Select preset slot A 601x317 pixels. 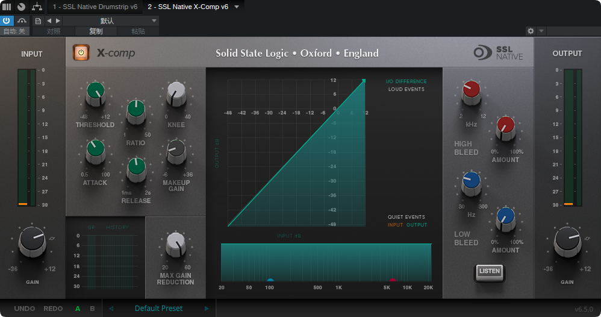78,309
